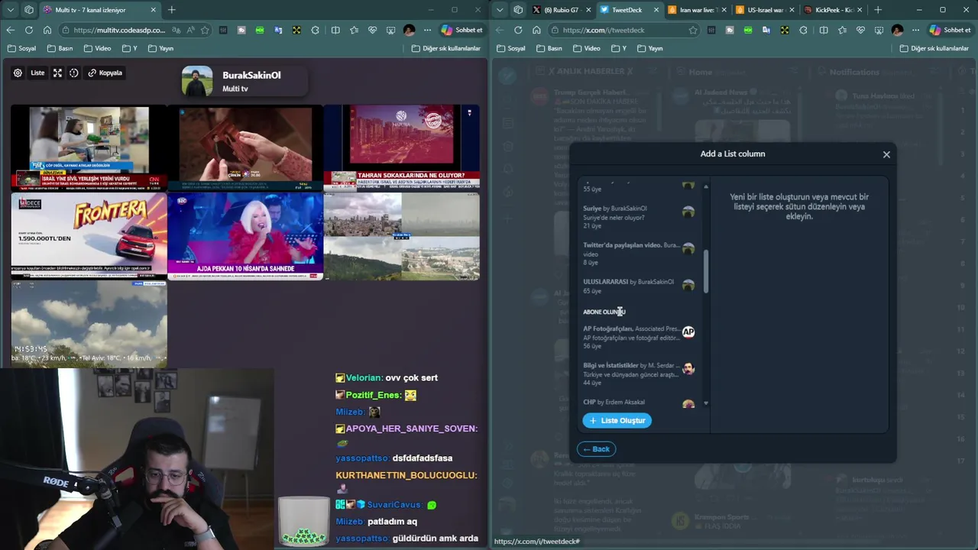978x550 pixels.
Task: Open Multi tv settings gear icon
Action: click(x=18, y=73)
